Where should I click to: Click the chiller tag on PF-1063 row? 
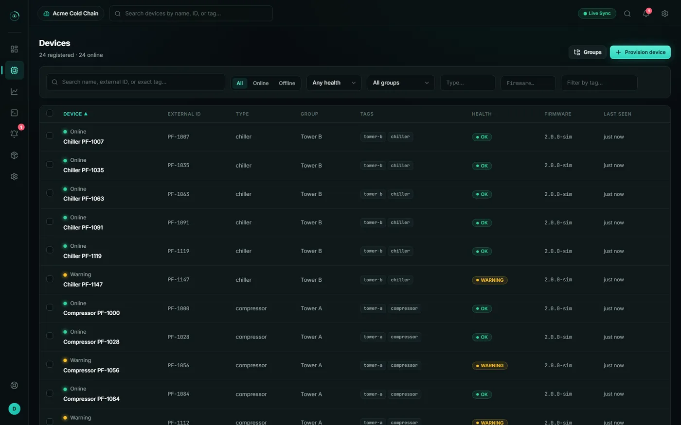click(400, 194)
